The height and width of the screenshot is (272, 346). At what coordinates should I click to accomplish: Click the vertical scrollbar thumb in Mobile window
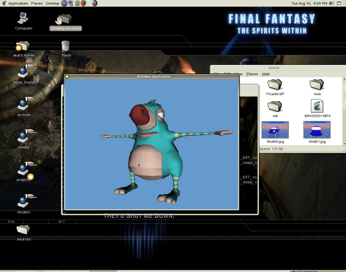[x=344, y=95]
